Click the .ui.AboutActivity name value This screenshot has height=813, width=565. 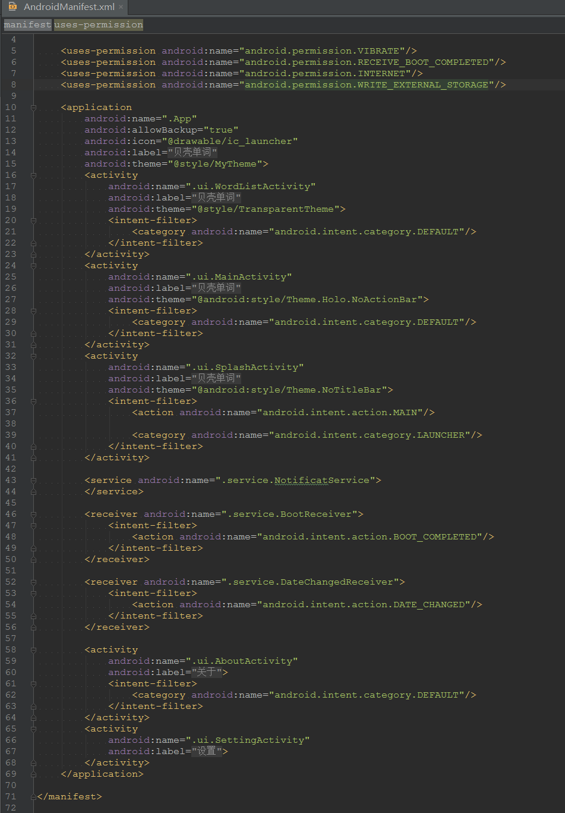point(242,661)
